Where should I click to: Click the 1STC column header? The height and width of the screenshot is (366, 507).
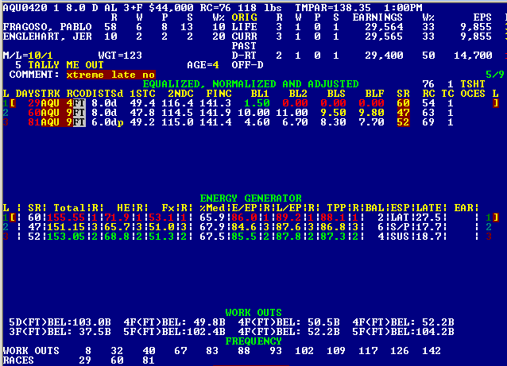(x=142, y=94)
